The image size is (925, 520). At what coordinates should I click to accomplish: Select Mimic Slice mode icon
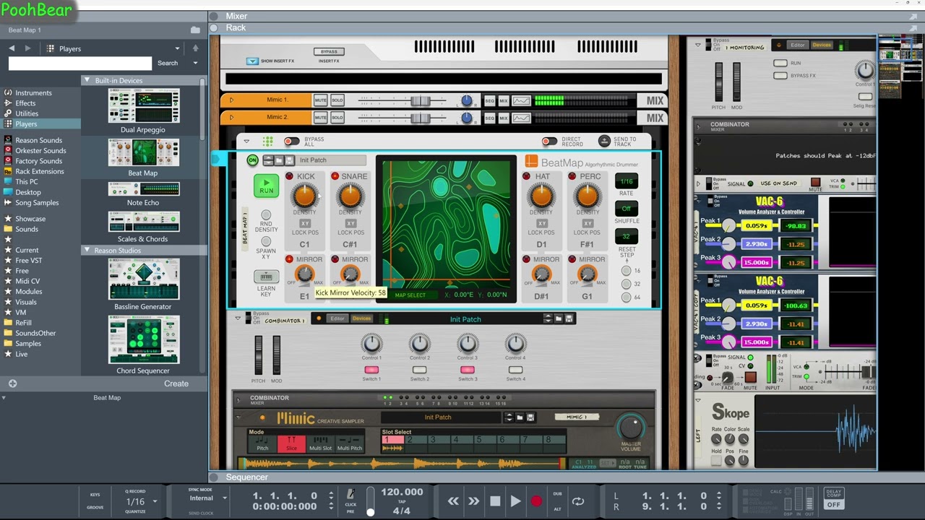(291, 443)
